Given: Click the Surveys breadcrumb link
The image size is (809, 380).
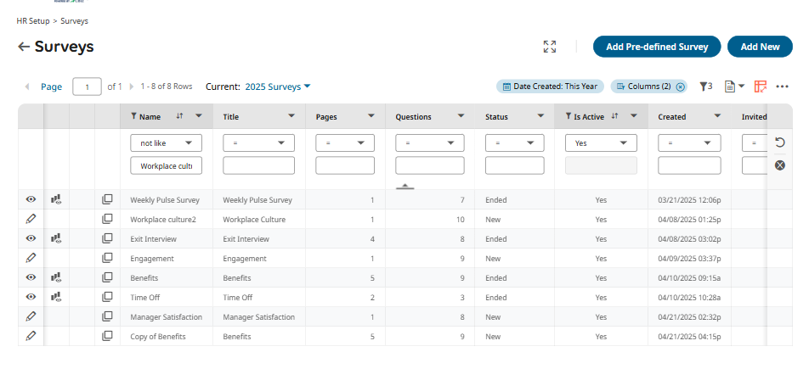Looking at the screenshot, I should [74, 21].
